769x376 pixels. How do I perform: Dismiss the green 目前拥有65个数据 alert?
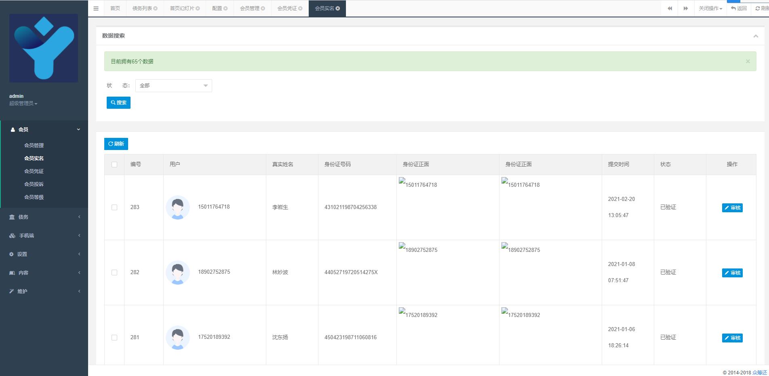coord(748,61)
